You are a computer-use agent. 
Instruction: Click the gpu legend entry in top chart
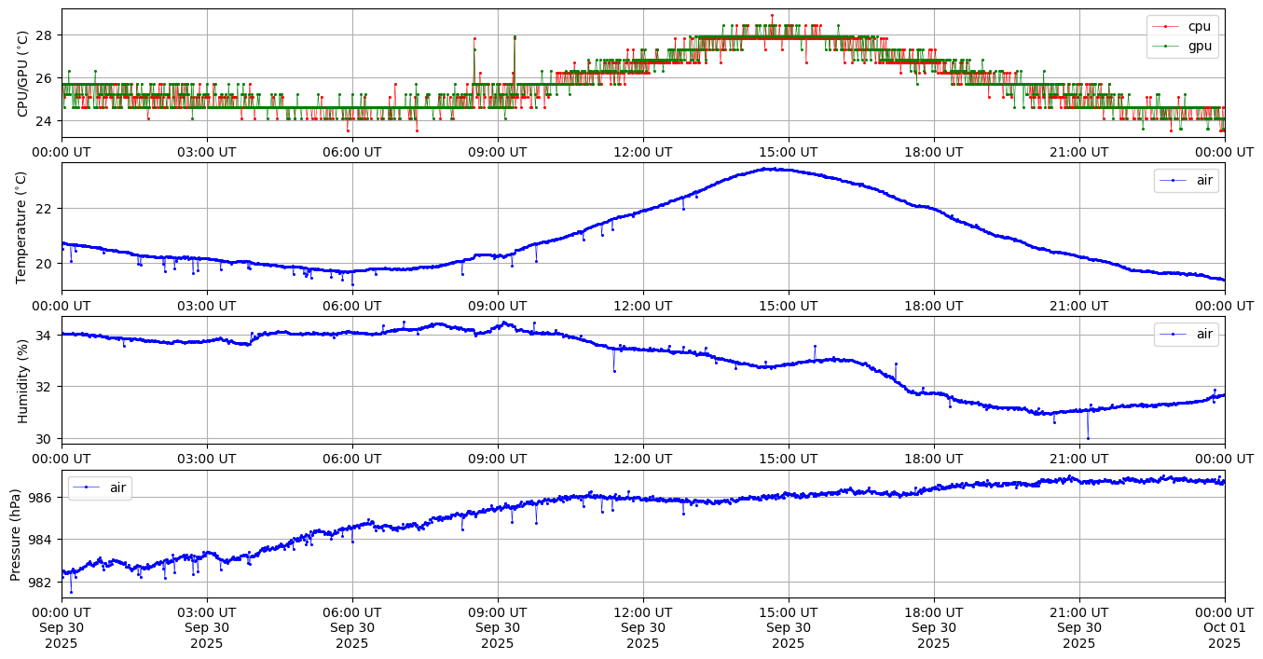1200,45
